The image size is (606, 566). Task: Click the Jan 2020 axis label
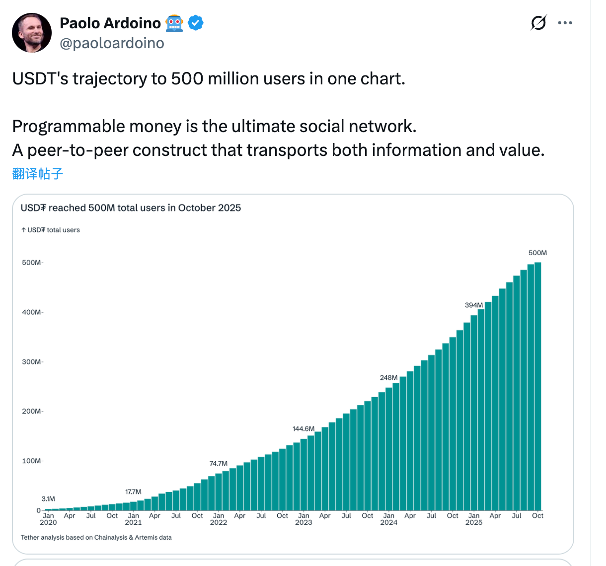coord(48,519)
